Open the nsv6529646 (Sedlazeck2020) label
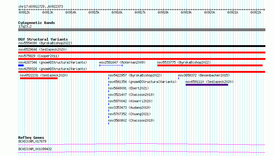The height and width of the screenshot is (156, 274). 42,49
